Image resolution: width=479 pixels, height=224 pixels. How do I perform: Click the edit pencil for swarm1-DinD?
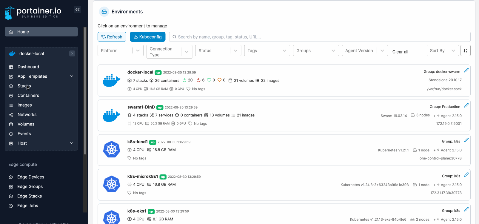click(x=466, y=105)
